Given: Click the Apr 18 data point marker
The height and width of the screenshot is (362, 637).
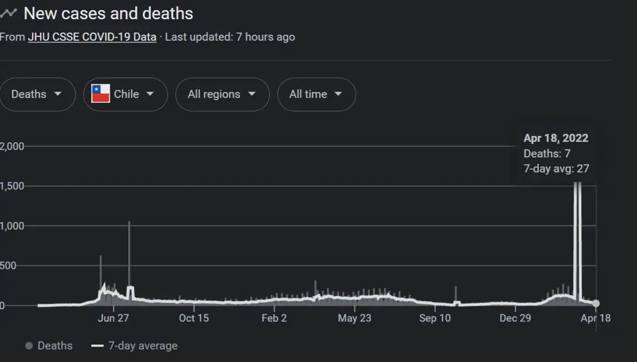Looking at the screenshot, I should pos(596,303).
